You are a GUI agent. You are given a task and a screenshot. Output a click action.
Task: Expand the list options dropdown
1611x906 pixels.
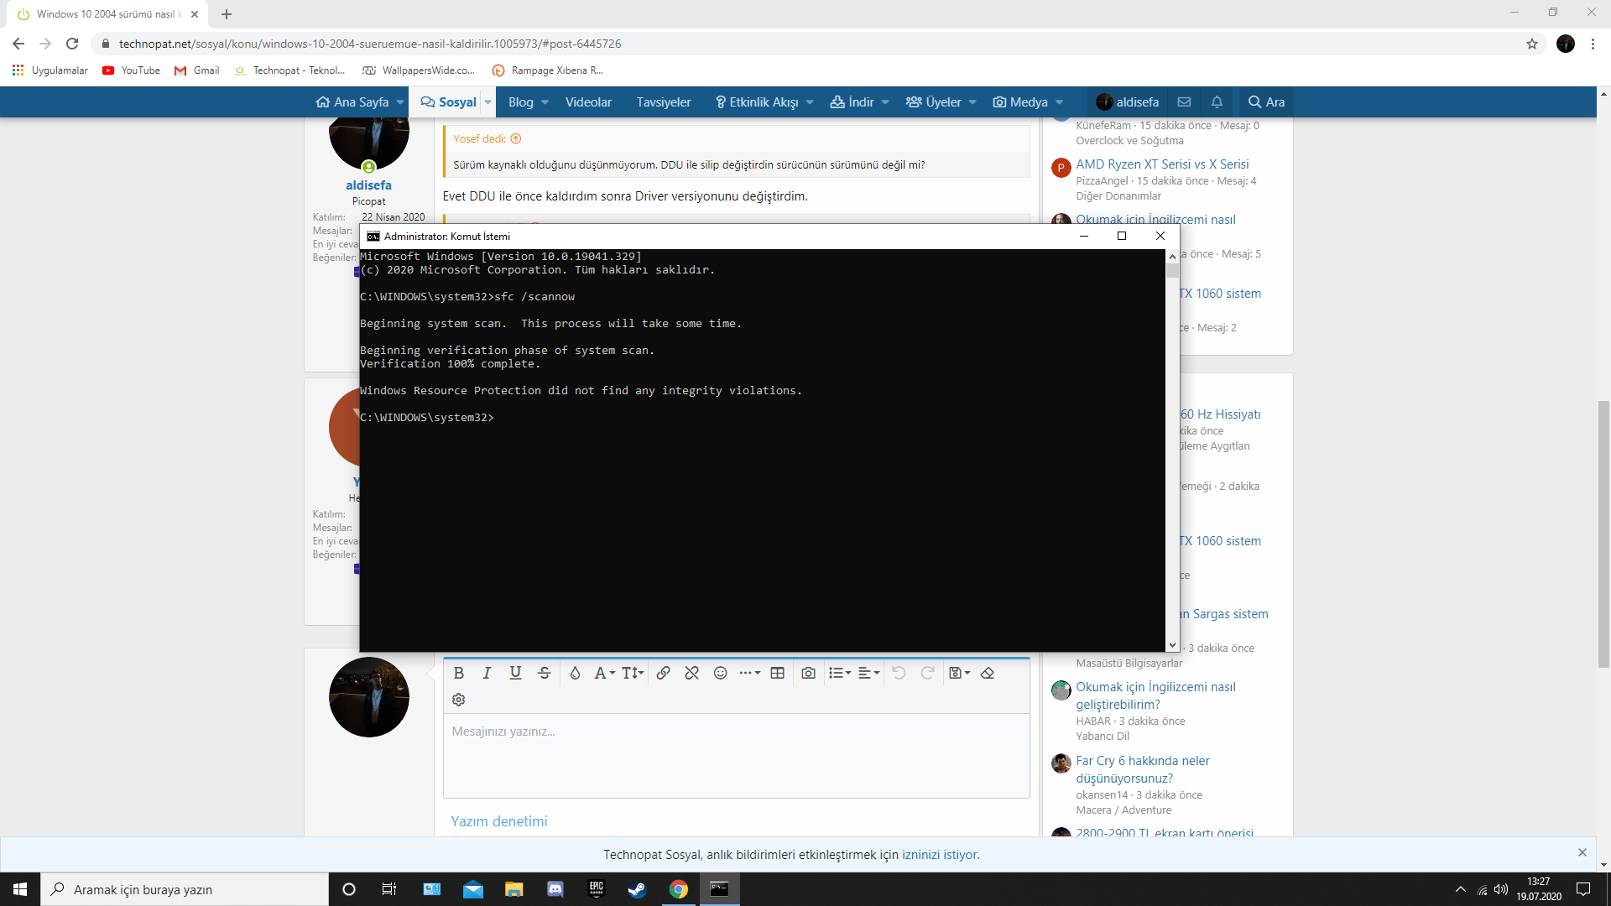pyautogui.click(x=839, y=673)
